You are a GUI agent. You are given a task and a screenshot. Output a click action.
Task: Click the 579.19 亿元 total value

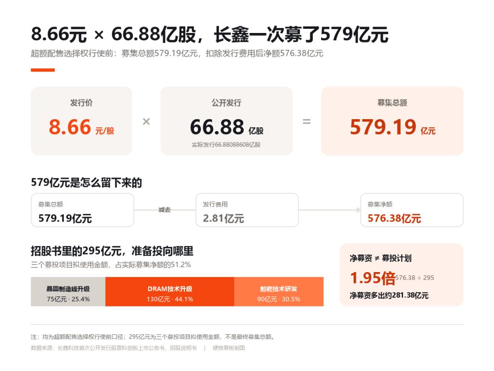pos(392,127)
